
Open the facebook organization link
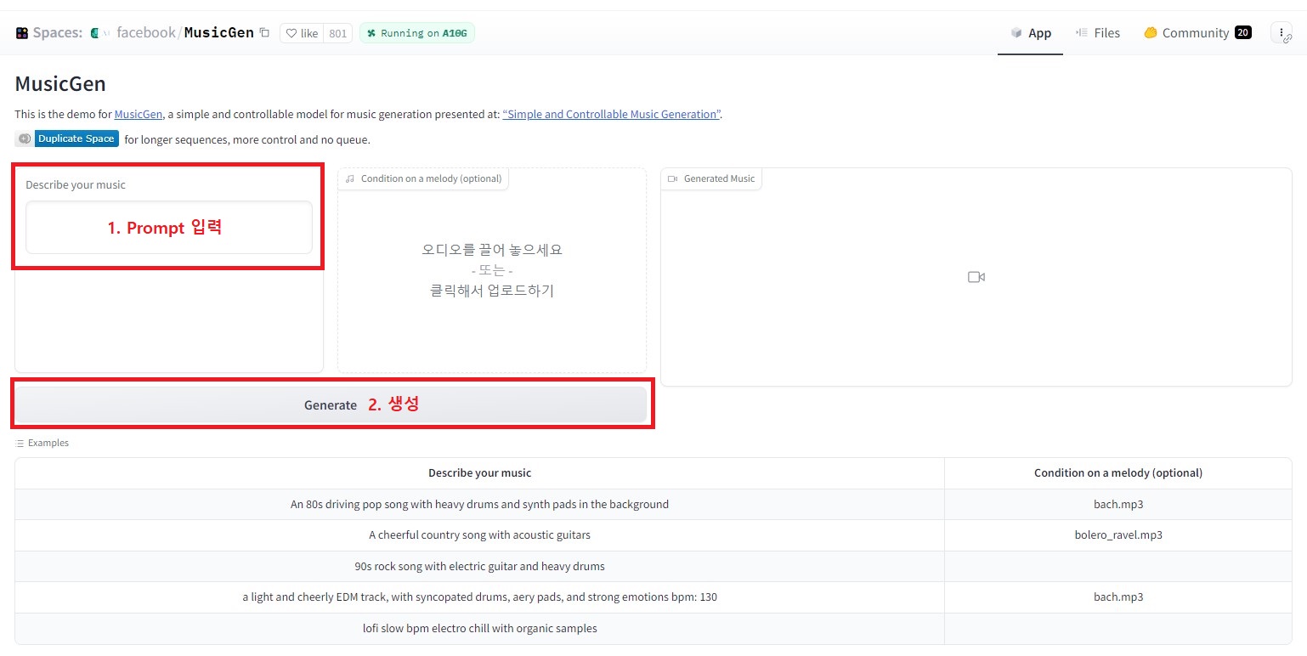click(x=145, y=33)
